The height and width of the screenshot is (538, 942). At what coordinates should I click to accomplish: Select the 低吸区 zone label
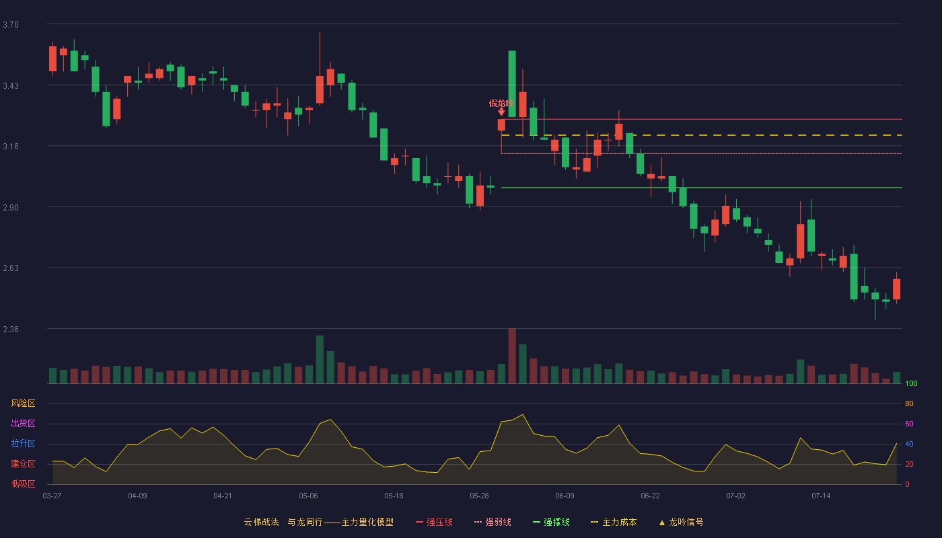pos(23,484)
